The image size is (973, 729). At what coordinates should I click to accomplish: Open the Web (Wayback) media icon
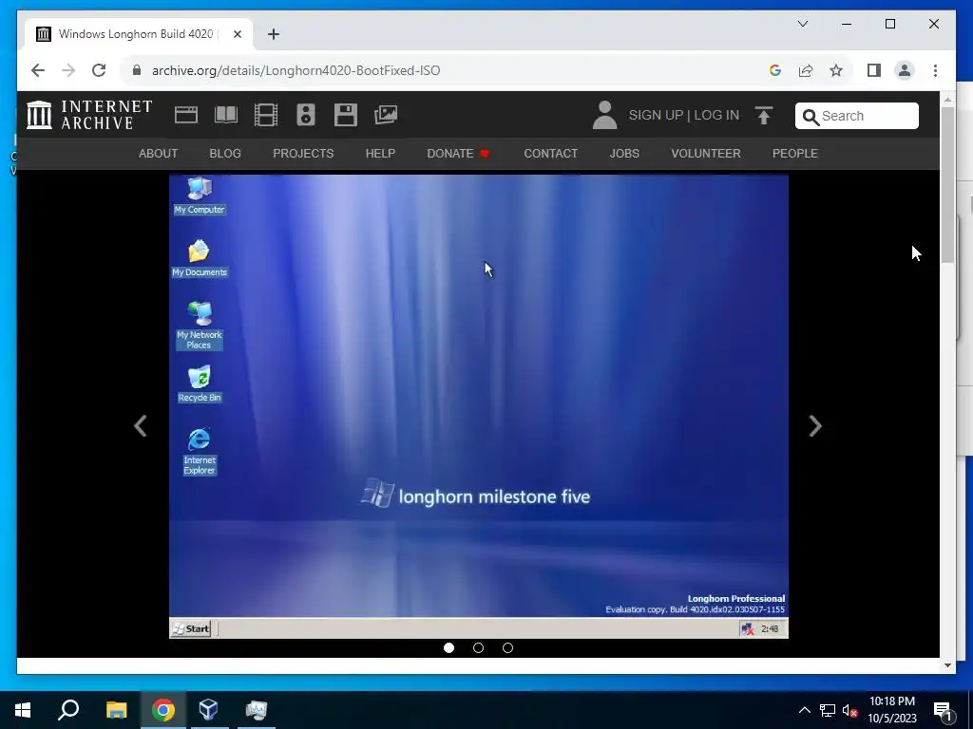point(186,115)
